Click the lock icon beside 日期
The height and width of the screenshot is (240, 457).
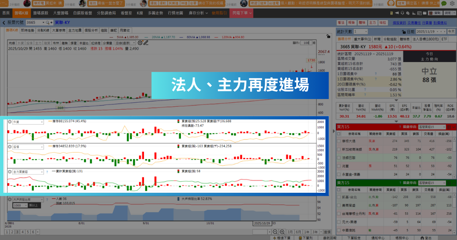pos(404,32)
